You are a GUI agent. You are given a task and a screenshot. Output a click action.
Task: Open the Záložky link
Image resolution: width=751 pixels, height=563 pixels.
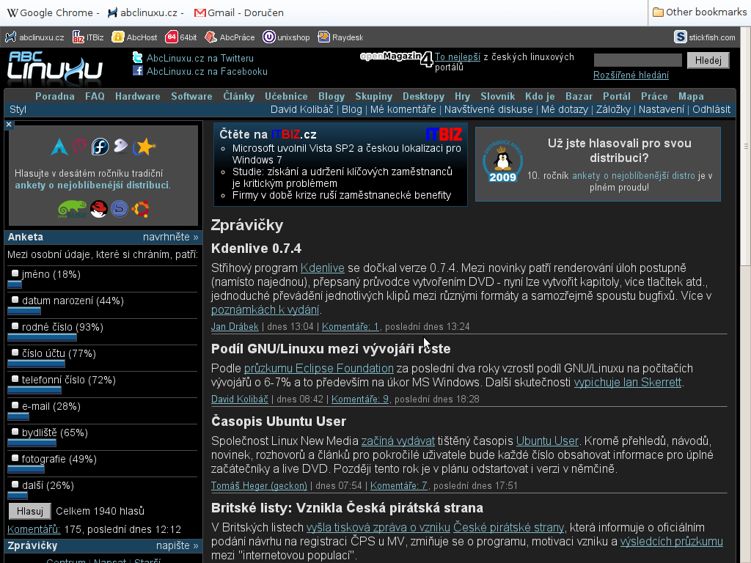pyautogui.click(x=613, y=110)
